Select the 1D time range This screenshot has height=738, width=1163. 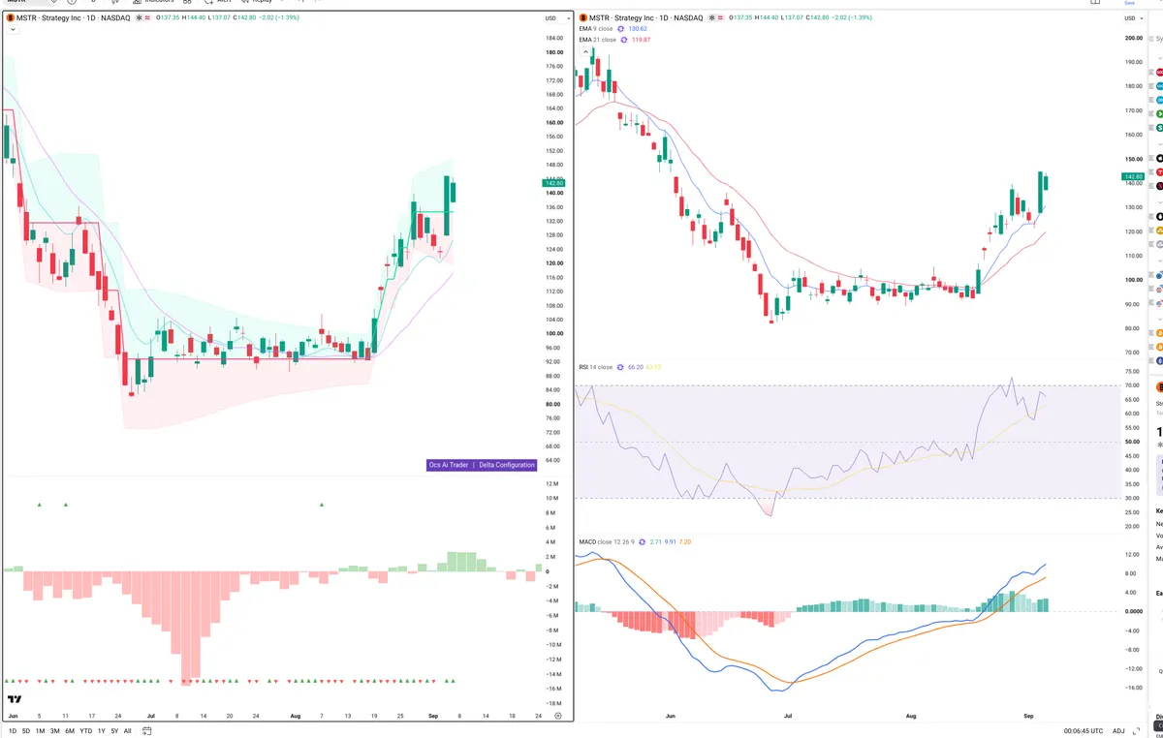(x=13, y=730)
